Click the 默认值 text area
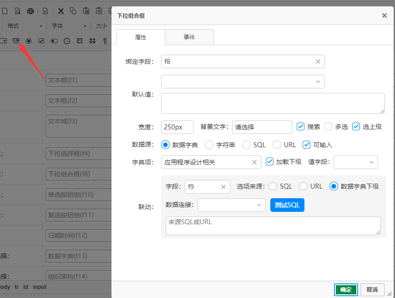Viewport: 395px width, 298px height. click(x=273, y=103)
